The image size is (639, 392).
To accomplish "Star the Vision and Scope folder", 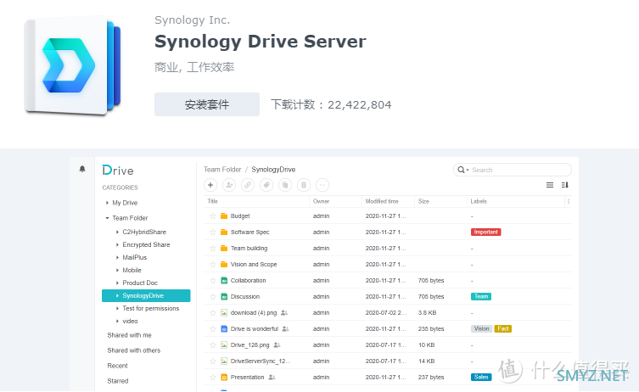I will 213,265.
